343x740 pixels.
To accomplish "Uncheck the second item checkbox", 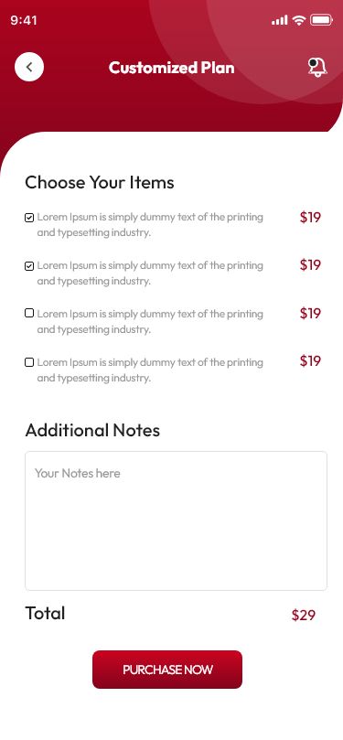I will point(29,266).
